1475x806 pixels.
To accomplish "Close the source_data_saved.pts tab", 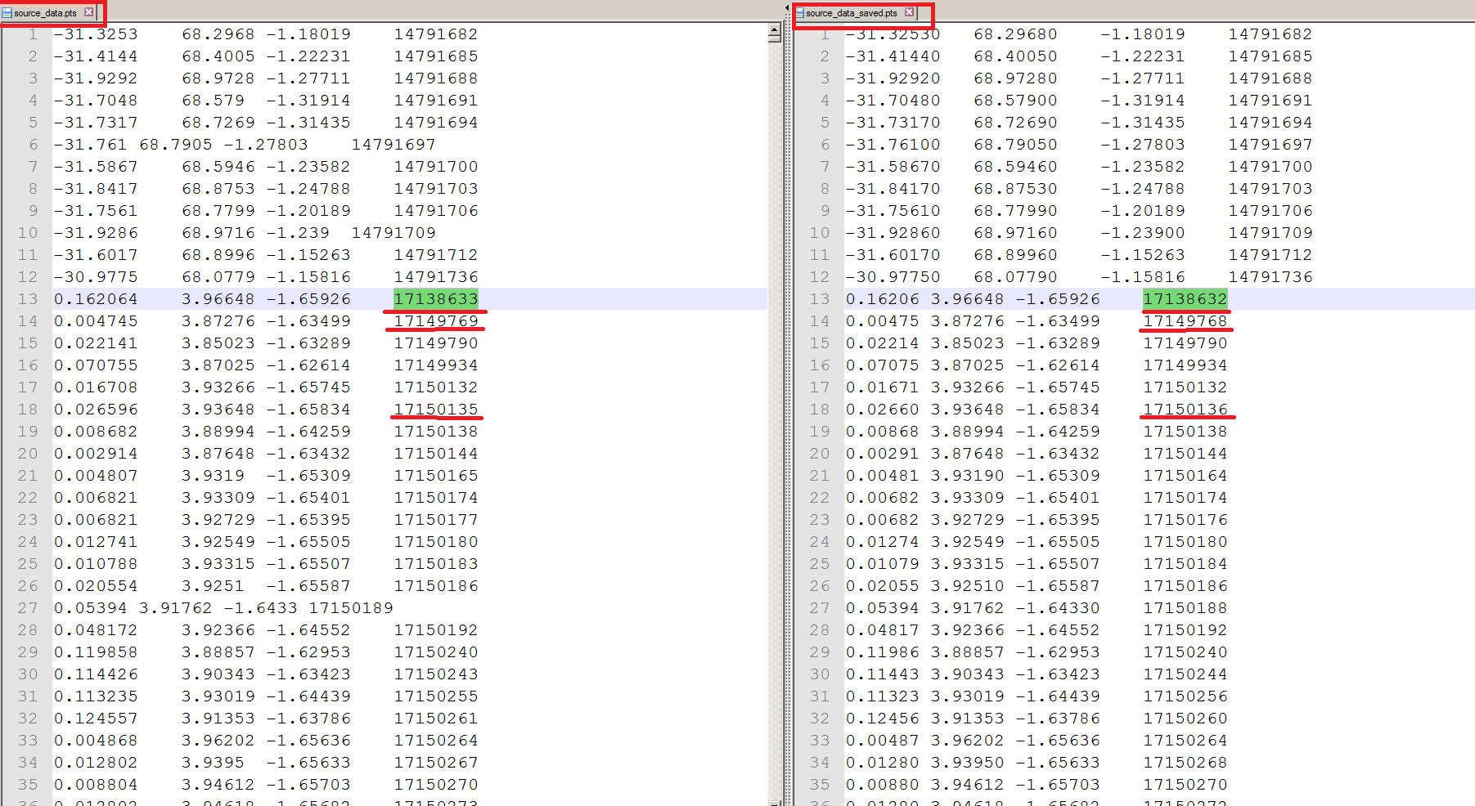I will (909, 12).
